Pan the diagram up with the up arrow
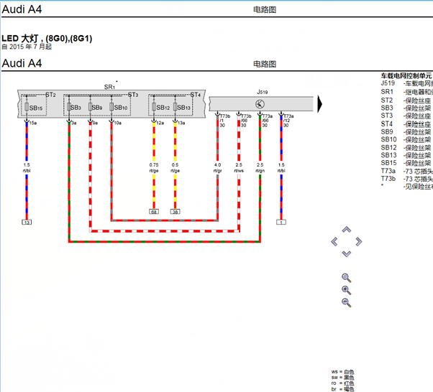 click(347, 229)
